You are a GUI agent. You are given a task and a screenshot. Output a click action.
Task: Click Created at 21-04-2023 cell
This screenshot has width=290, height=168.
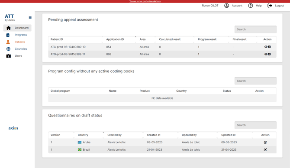point(155,150)
